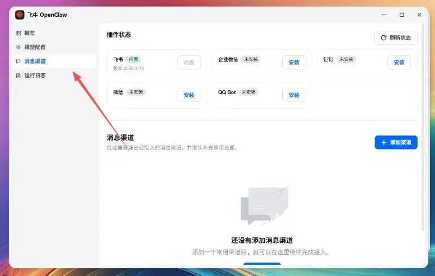Open the 模型配置 model configuration page
This screenshot has height=276, width=435.
click(55, 47)
